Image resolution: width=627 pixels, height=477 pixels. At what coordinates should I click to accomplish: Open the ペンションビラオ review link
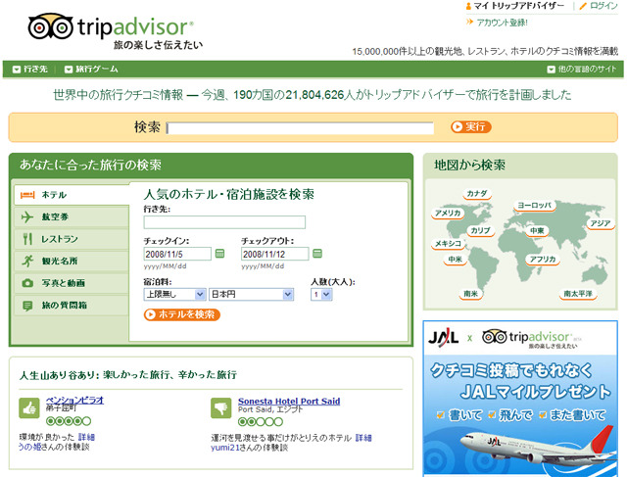74,400
